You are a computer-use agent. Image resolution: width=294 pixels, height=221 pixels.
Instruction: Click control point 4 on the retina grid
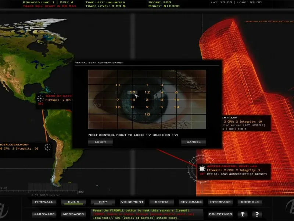click(x=162, y=92)
